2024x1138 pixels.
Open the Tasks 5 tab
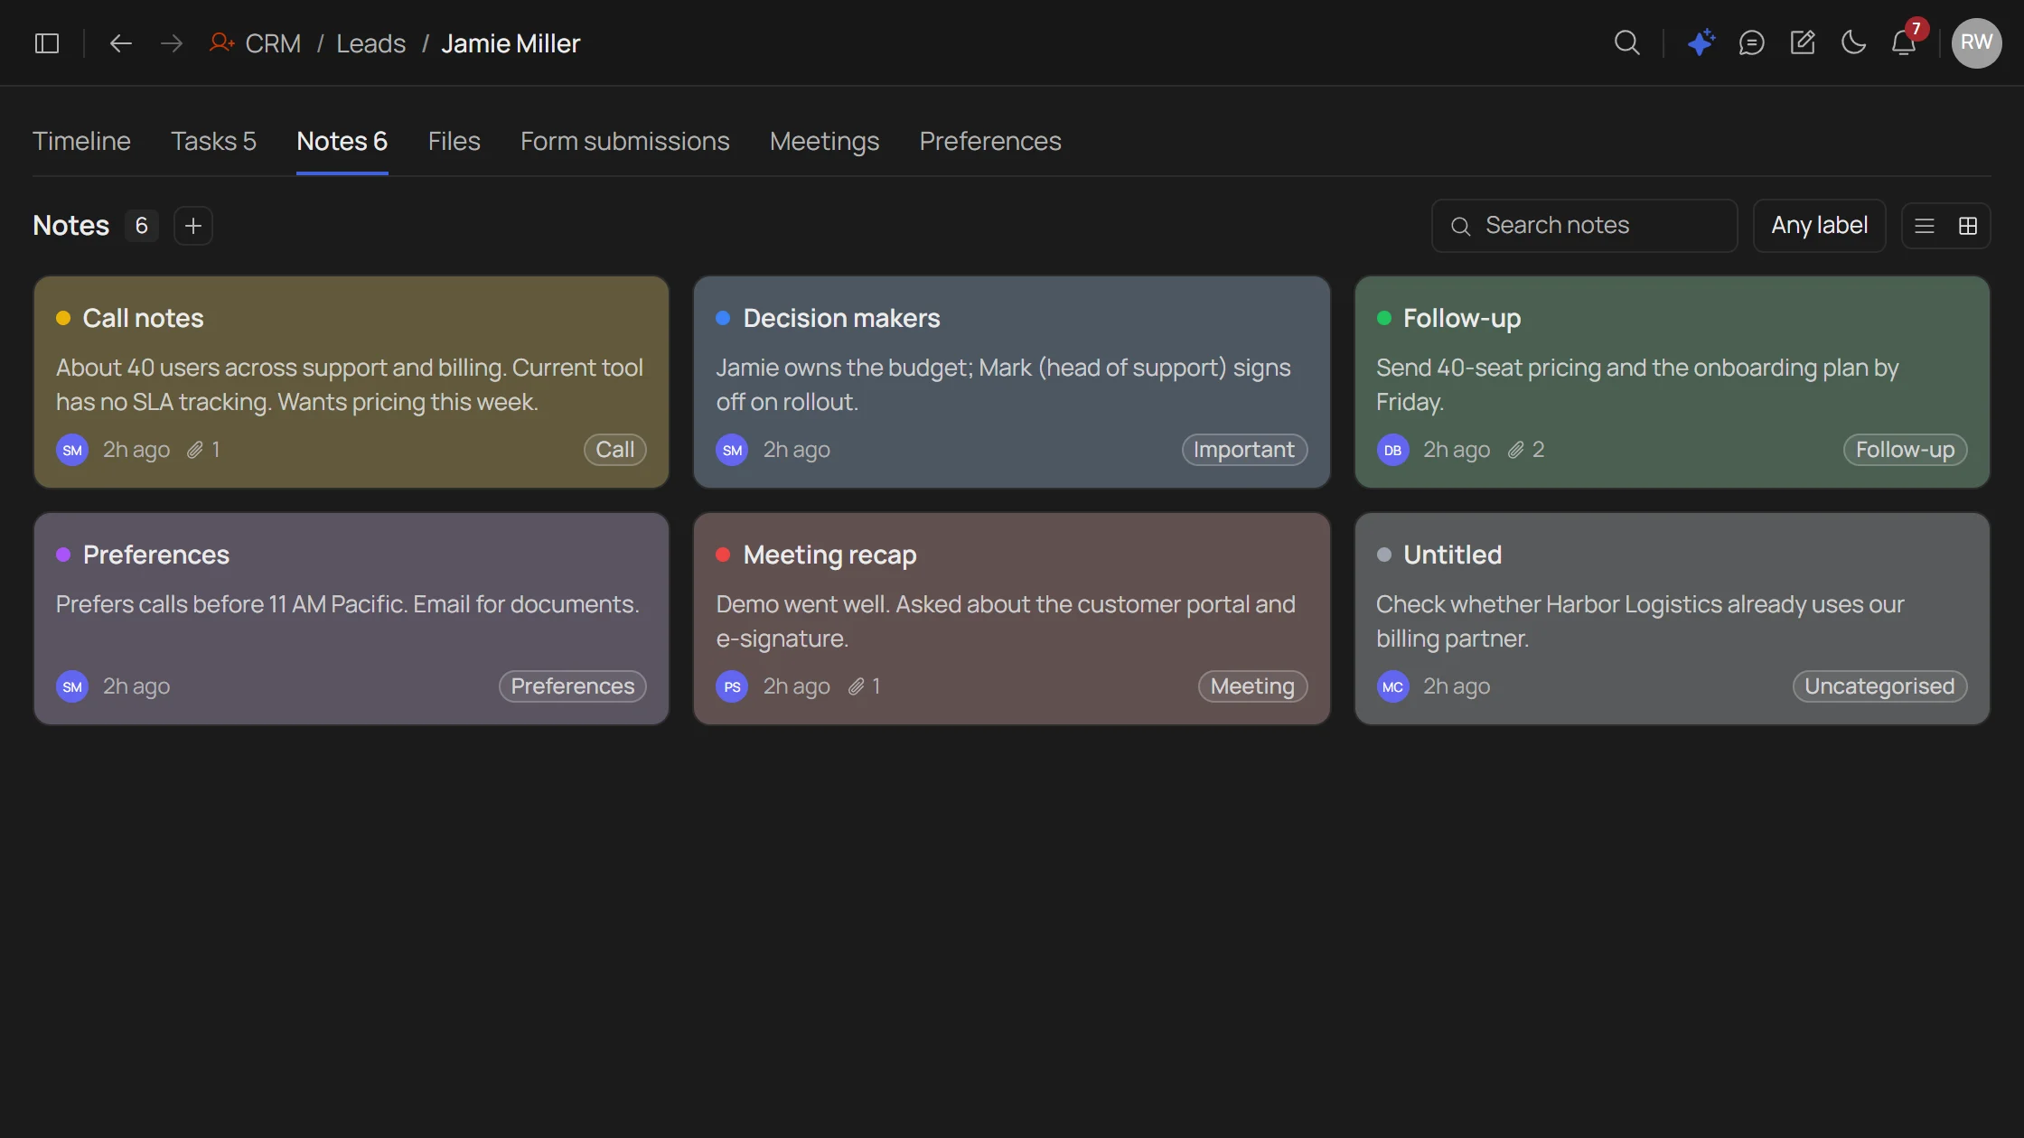[213, 142]
